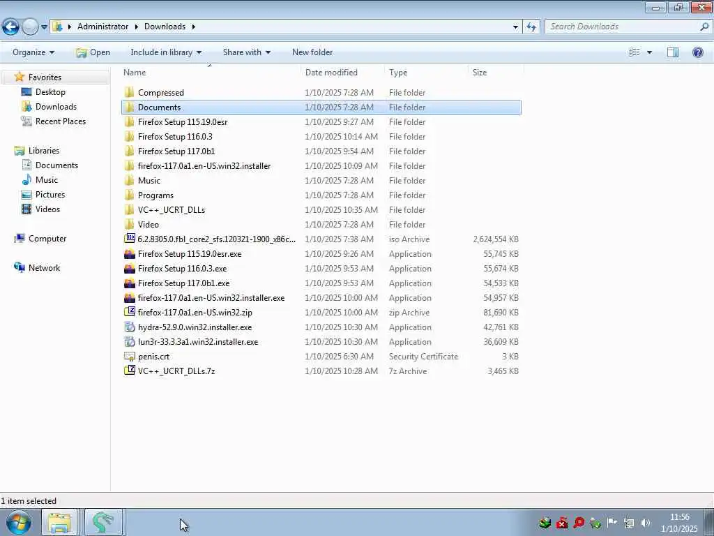Click the Windows Start orb
This screenshot has width=714, height=536.
tap(19, 522)
